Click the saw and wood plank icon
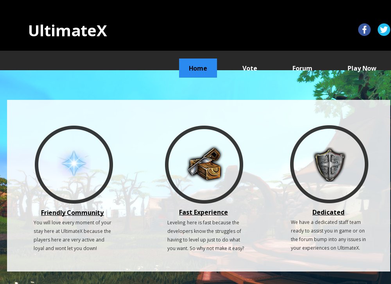 (x=205, y=164)
